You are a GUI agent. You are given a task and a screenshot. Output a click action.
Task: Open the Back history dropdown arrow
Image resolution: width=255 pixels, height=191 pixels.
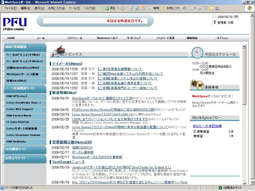coord(118,8)
